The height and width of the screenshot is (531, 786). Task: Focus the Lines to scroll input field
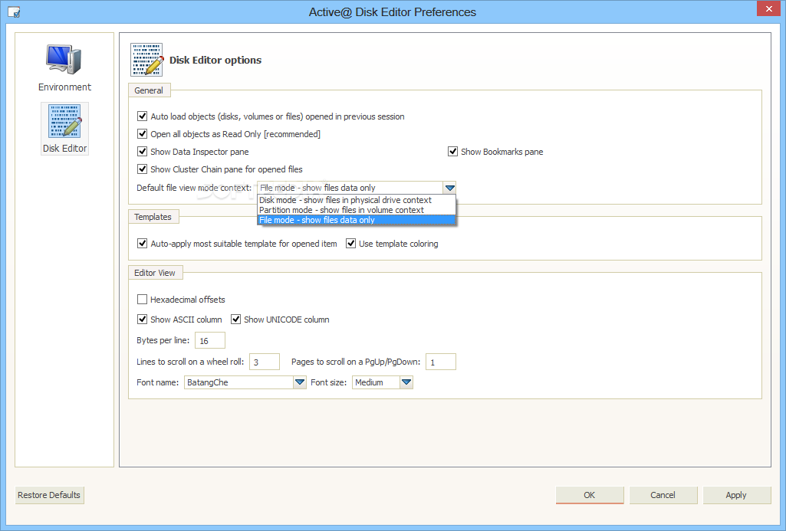pos(265,362)
